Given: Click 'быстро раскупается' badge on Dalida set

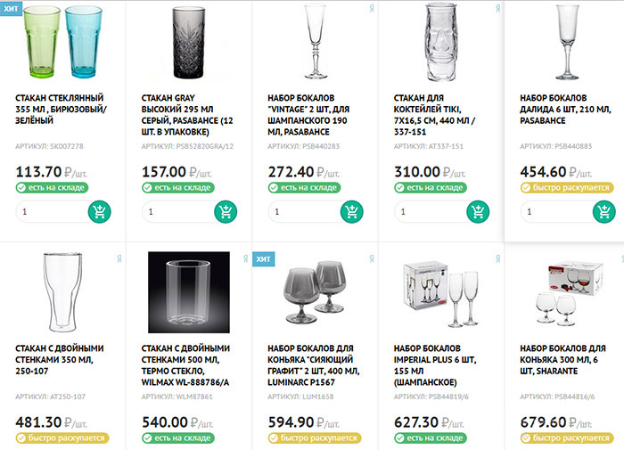Looking at the screenshot, I should [566, 188].
